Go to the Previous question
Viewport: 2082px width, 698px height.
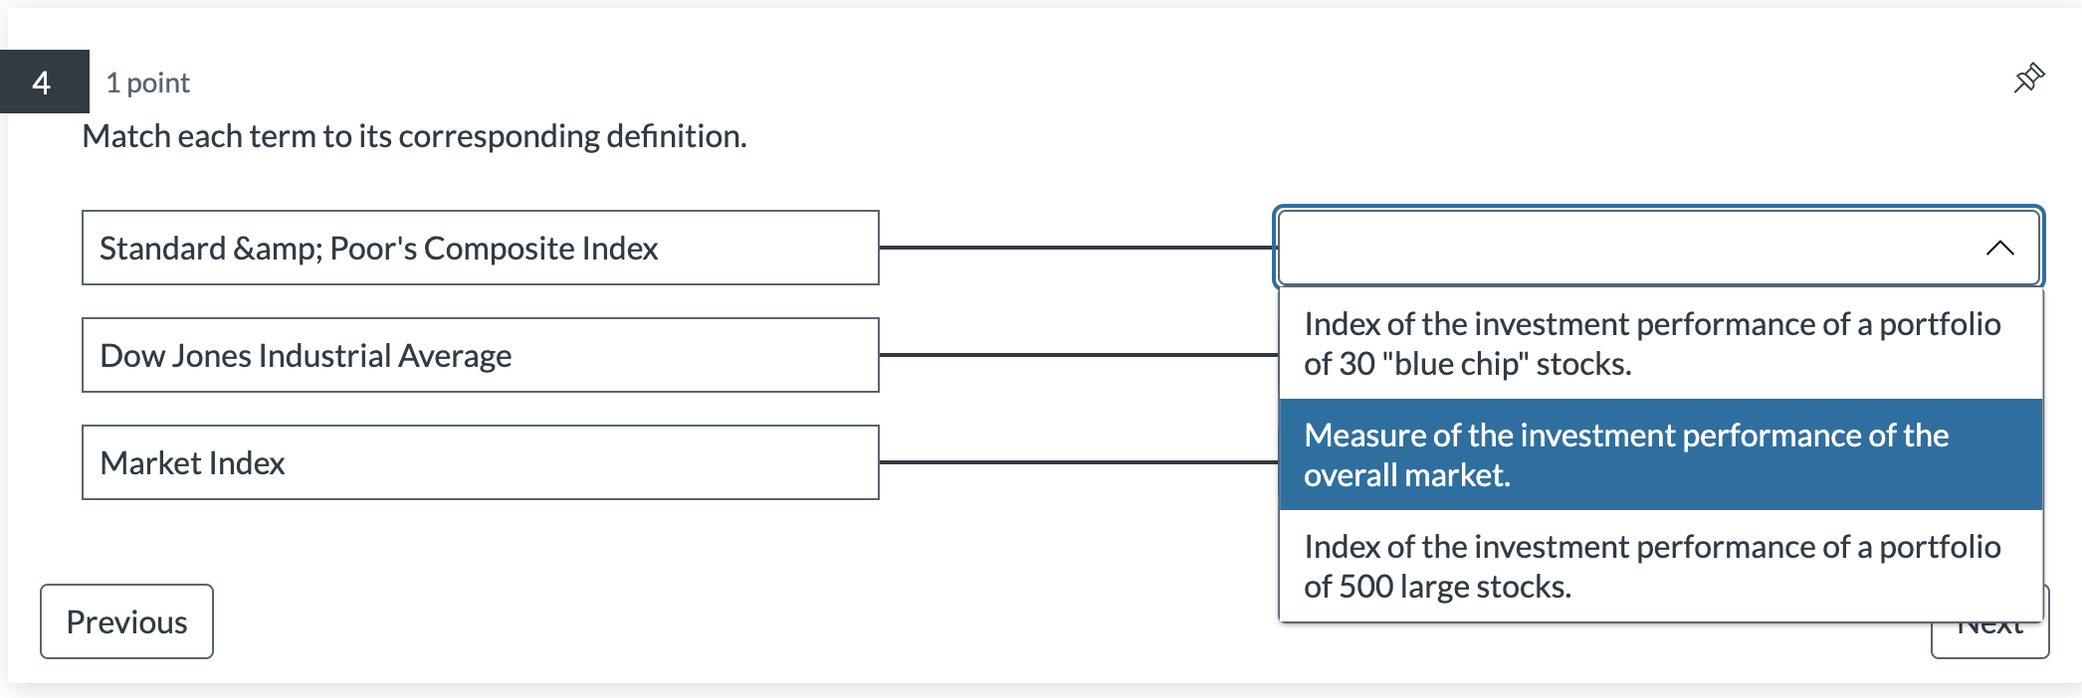126,621
